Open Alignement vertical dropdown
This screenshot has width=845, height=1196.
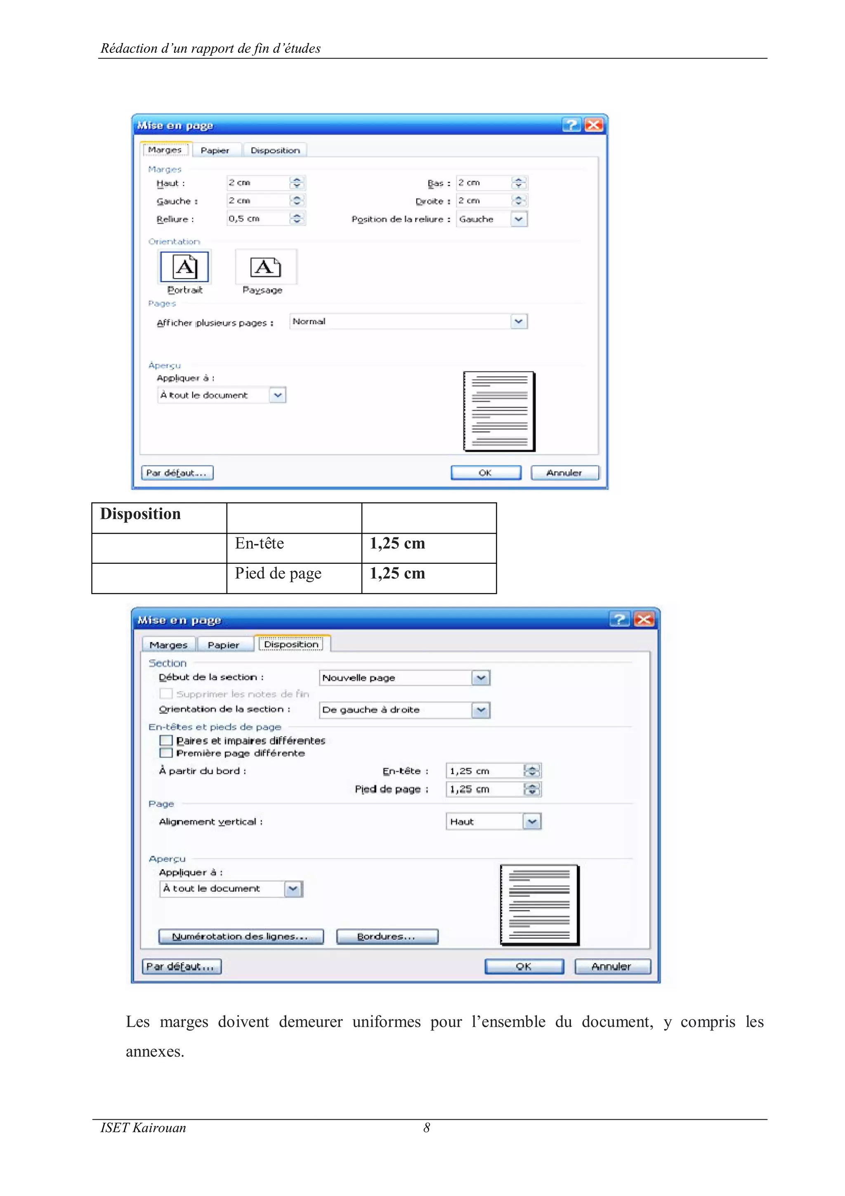[531, 821]
